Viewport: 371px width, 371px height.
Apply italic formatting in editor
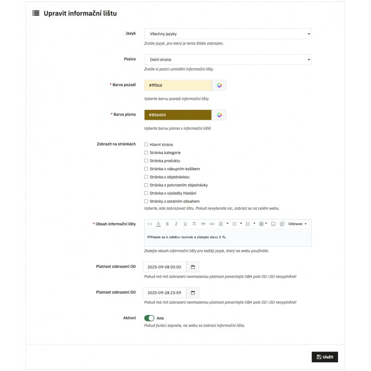pyautogui.click(x=176, y=224)
